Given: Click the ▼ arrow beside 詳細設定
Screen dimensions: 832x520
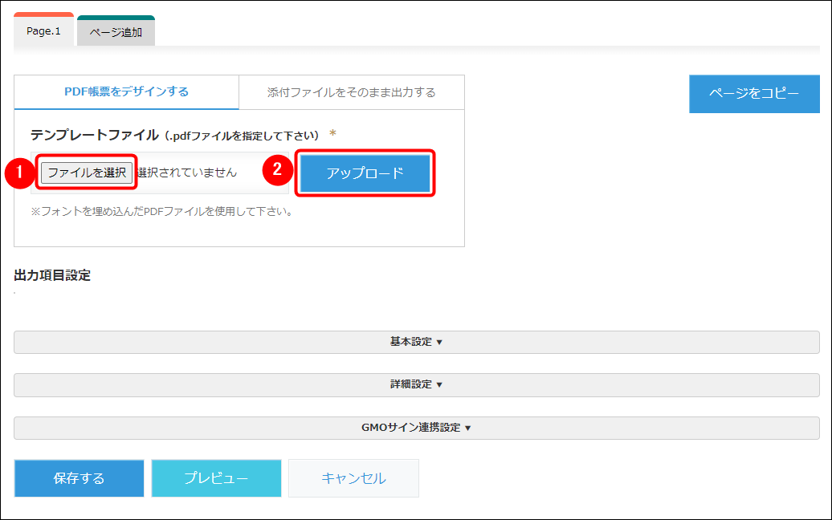Looking at the screenshot, I should [x=439, y=385].
